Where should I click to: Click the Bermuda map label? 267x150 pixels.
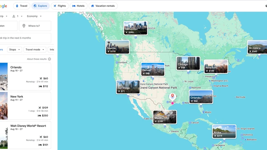click(x=241, y=97)
